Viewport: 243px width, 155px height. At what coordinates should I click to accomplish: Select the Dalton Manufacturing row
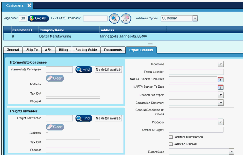[123, 37]
